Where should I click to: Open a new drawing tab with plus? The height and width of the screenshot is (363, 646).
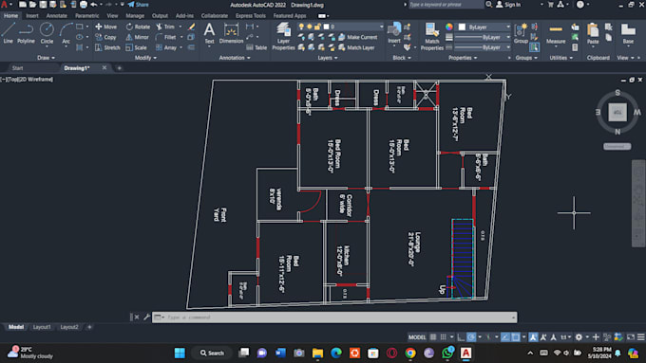[119, 68]
